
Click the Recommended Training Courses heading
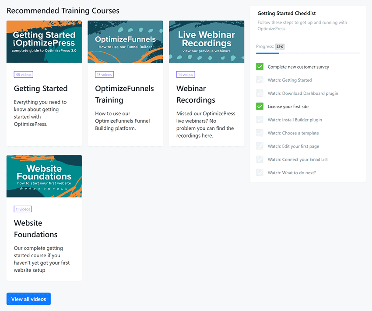[x=63, y=10]
